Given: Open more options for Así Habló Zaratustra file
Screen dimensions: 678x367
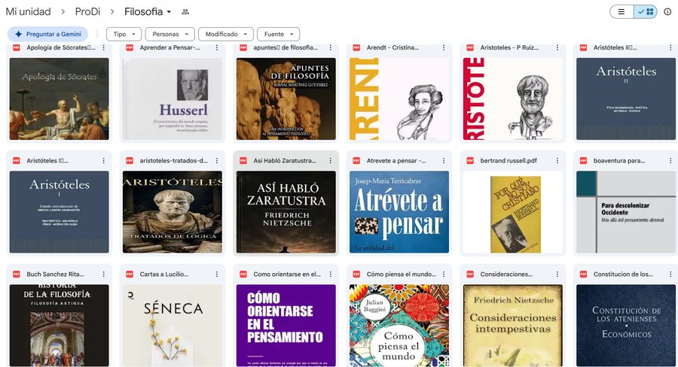Looking at the screenshot, I should point(331,161).
